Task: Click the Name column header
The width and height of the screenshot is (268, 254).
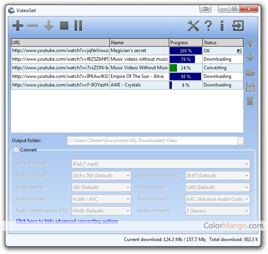Action: click(x=139, y=43)
